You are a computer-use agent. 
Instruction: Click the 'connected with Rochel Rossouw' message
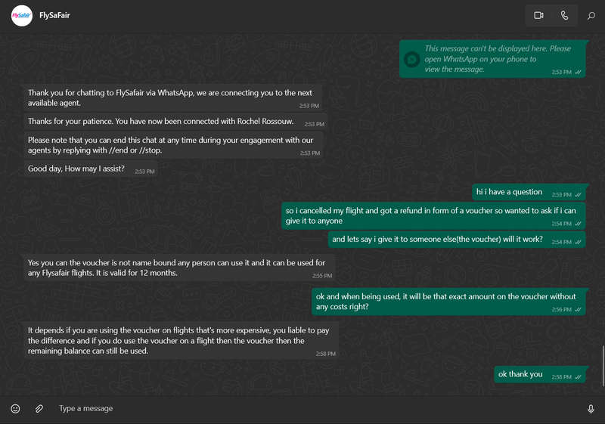click(175, 122)
